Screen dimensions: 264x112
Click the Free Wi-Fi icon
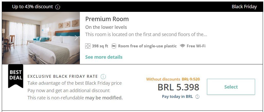(x=183, y=46)
